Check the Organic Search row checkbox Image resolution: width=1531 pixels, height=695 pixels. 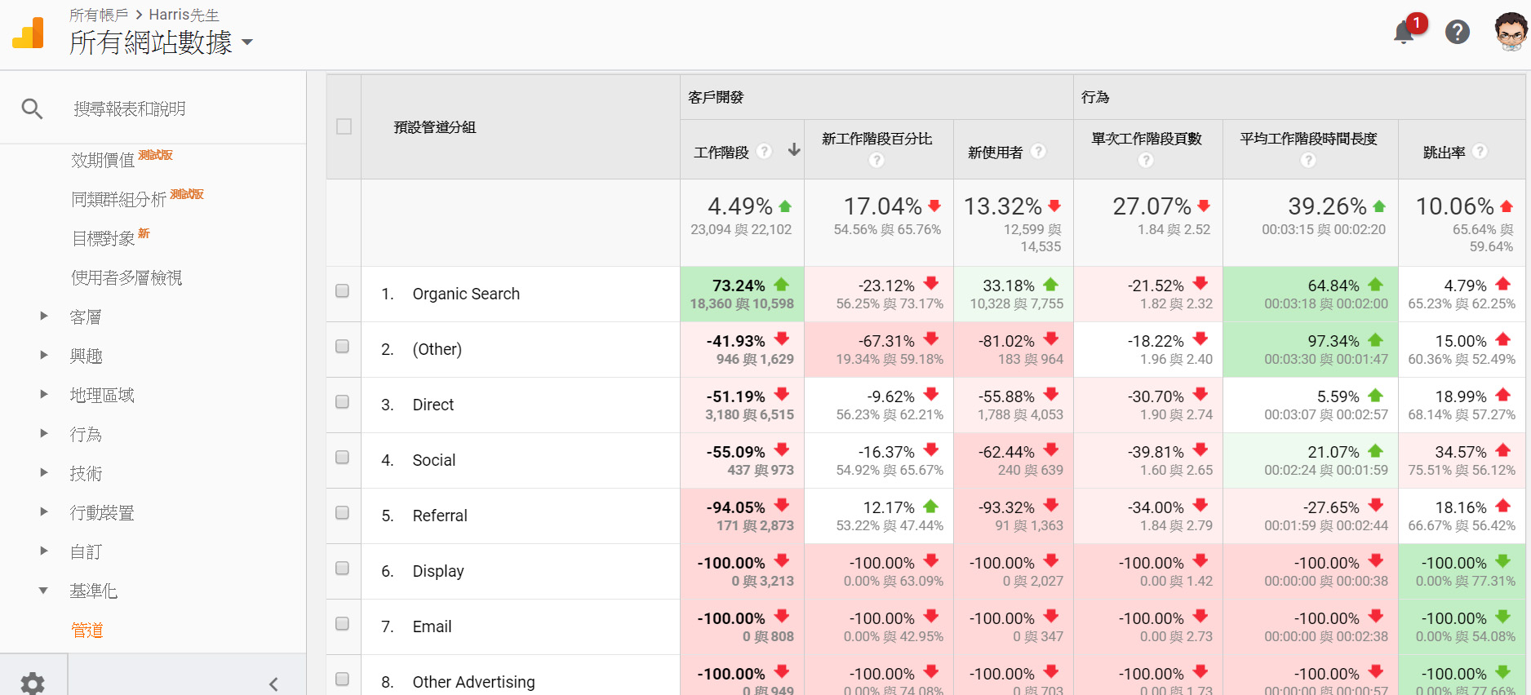[343, 291]
